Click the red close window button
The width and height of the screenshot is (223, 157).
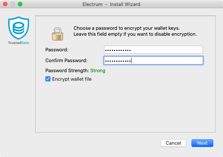click(5, 4)
